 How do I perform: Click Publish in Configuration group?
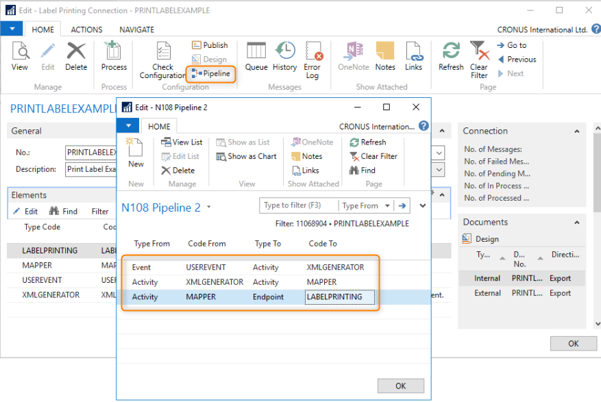210,45
